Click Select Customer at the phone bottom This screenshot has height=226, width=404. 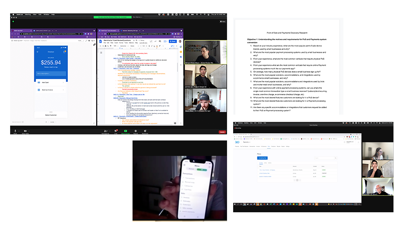[x=51, y=115]
